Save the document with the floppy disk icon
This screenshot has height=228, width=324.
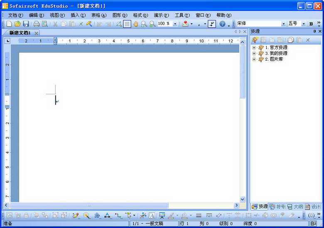click(x=26, y=24)
